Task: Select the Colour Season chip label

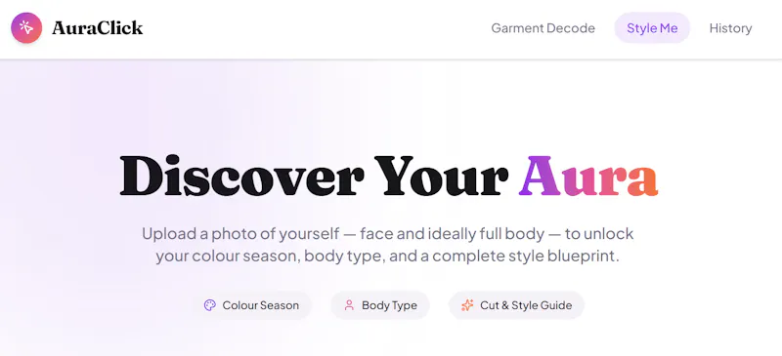Action: click(261, 305)
